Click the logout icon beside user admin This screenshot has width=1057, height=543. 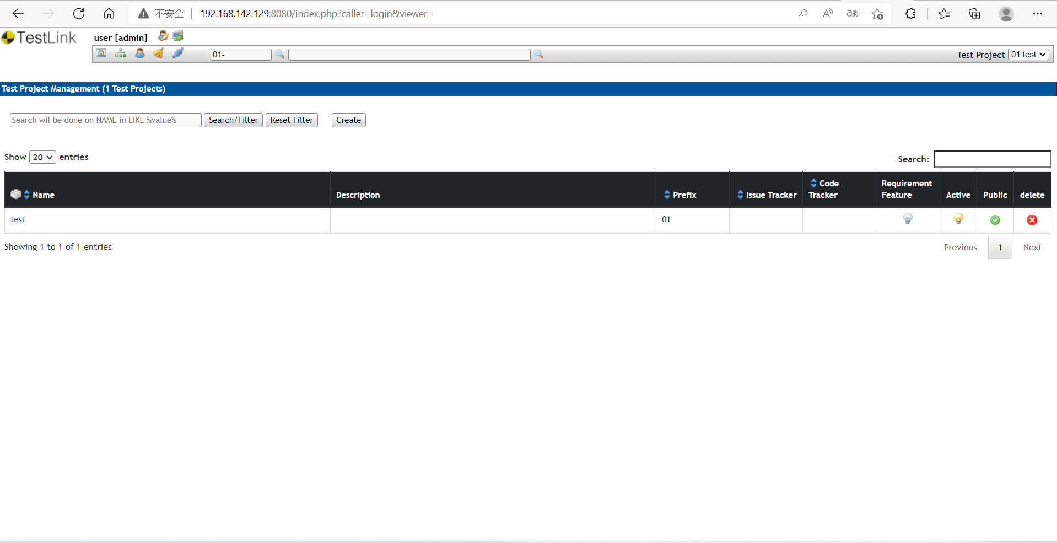point(177,36)
